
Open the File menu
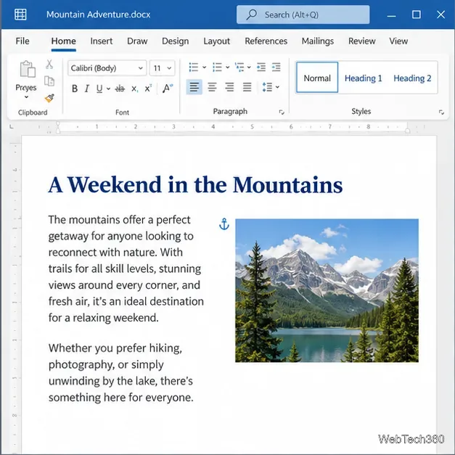click(x=22, y=41)
